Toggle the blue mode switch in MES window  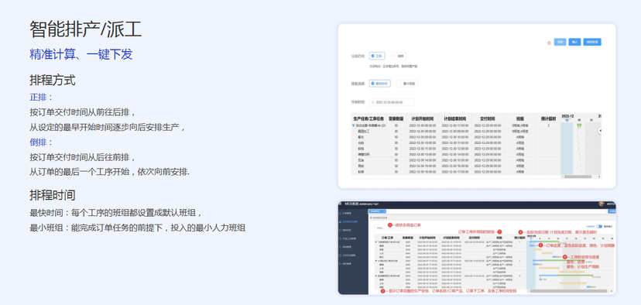click(x=599, y=227)
